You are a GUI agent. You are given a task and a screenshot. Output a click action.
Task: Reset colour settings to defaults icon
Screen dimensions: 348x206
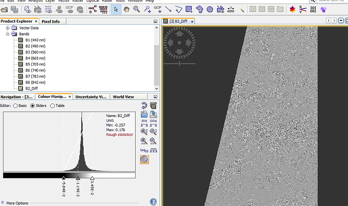[x=144, y=106]
